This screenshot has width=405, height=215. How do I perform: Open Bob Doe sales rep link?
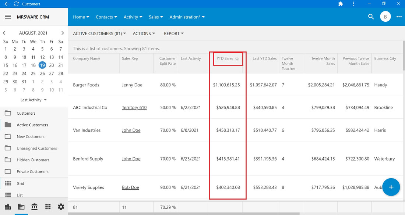(130, 187)
